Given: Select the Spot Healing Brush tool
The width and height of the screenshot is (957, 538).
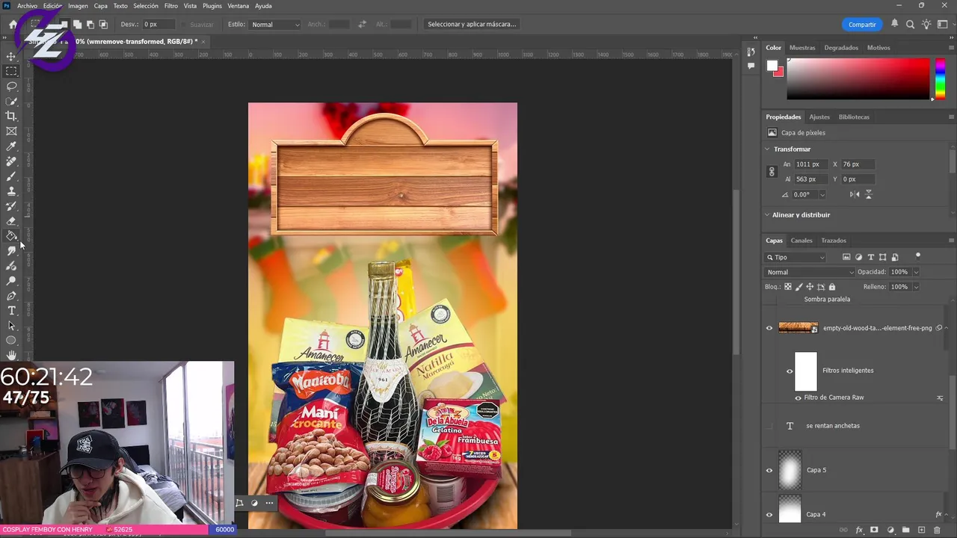Looking at the screenshot, I should [x=11, y=161].
